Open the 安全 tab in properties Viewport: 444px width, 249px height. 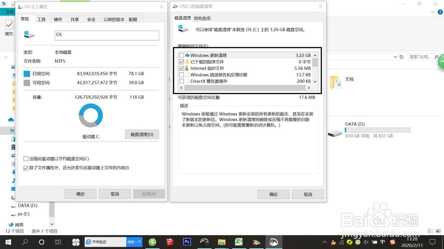coord(91,19)
